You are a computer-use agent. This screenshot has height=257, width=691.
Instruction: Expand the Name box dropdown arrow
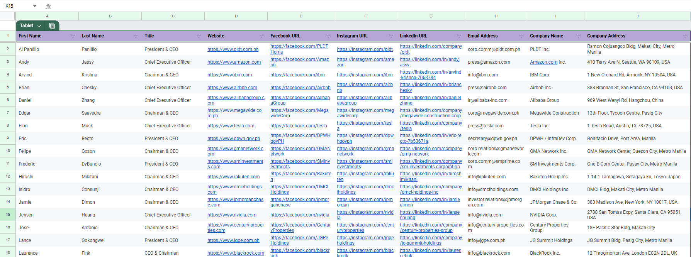click(35, 6)
